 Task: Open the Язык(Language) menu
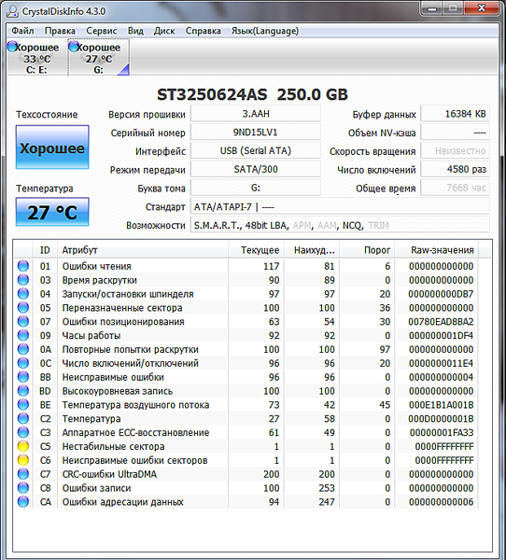tap(265, 31)
